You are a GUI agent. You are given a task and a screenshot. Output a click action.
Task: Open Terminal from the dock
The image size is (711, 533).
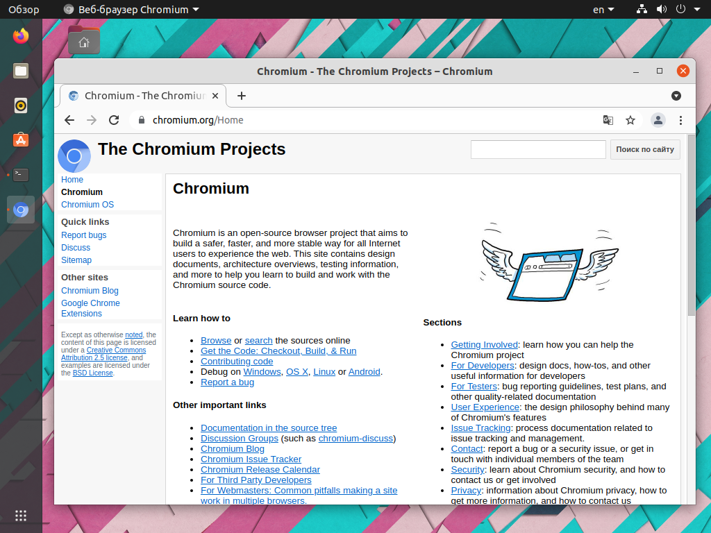(x=21, y=175)
